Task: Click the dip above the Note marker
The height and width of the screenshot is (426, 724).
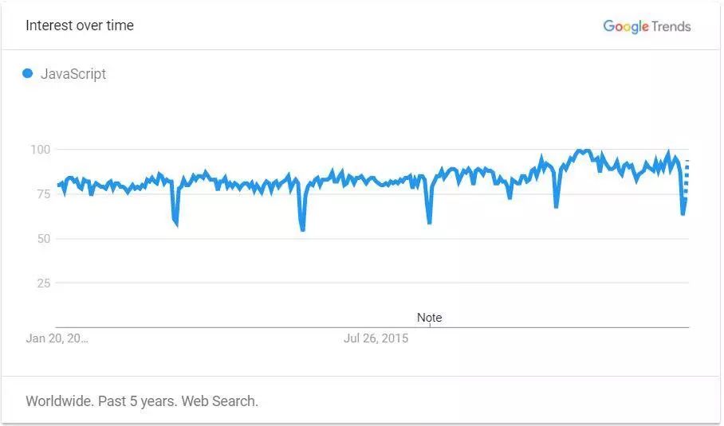Action: click(x=430, y=221)
